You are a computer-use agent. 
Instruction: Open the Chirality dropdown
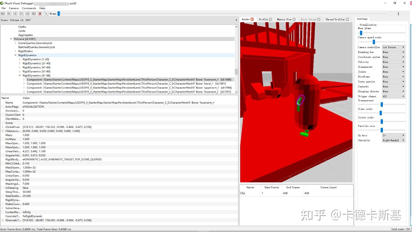(393, 140)
